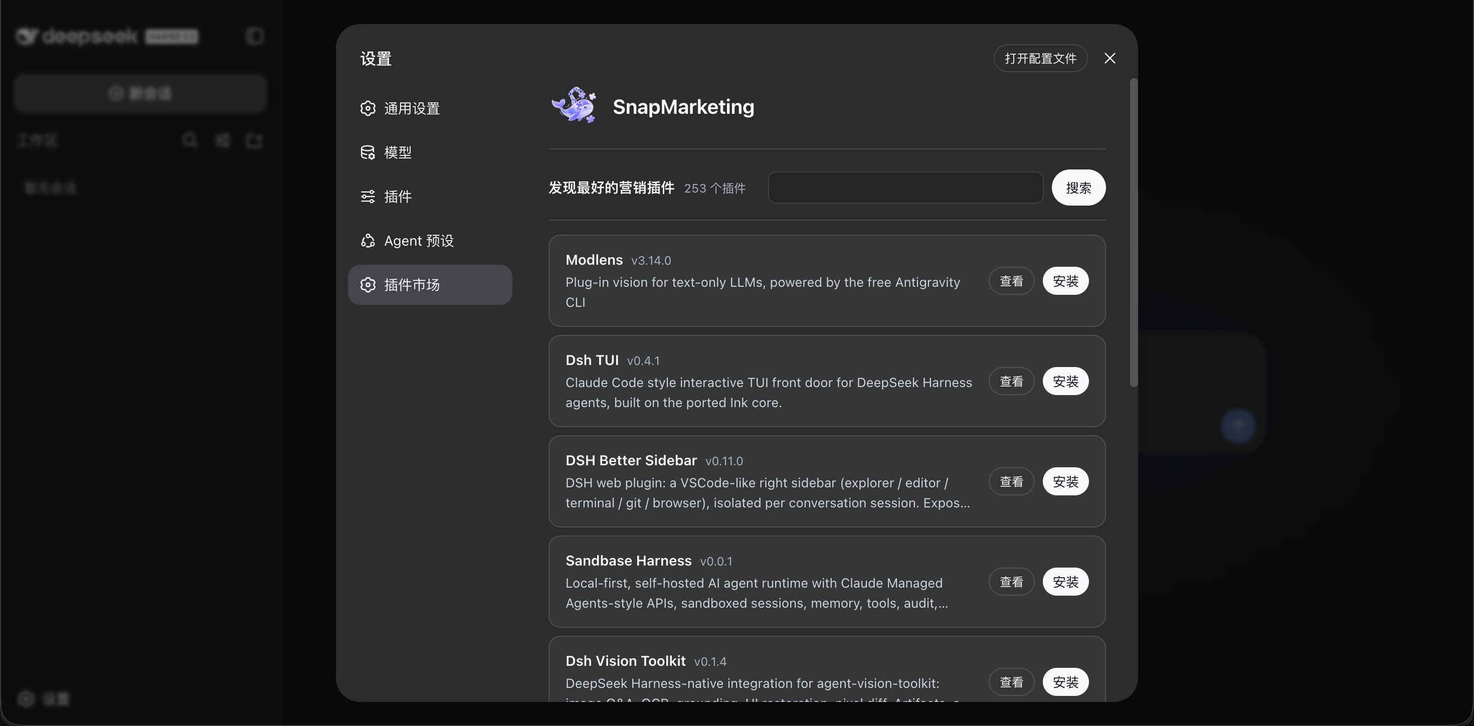Install the Dsh Vision Toolkit plugin
Screen dimensions: 1474x726
1065,682
